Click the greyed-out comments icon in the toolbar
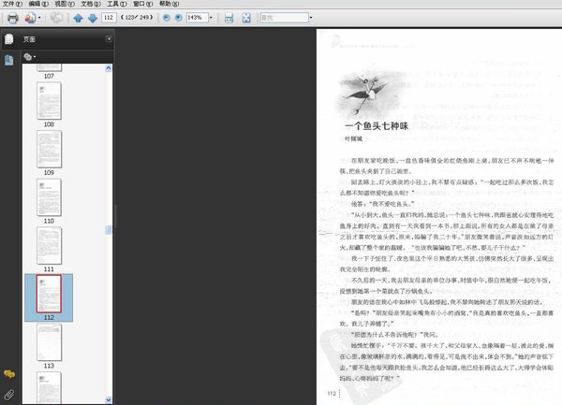This screenshot has width=562, height=405. 56,18
